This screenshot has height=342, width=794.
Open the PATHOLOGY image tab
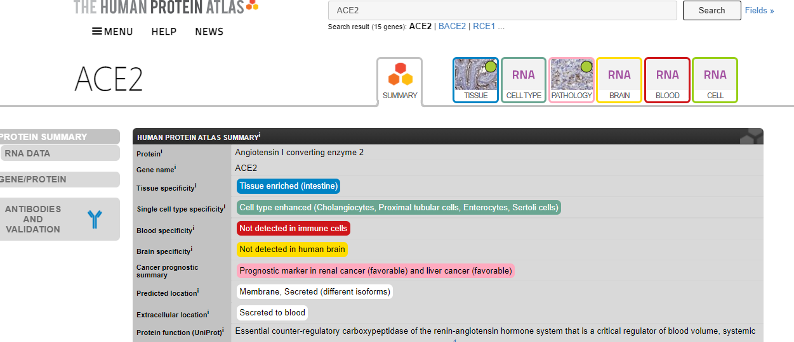[x=571, y=80]
